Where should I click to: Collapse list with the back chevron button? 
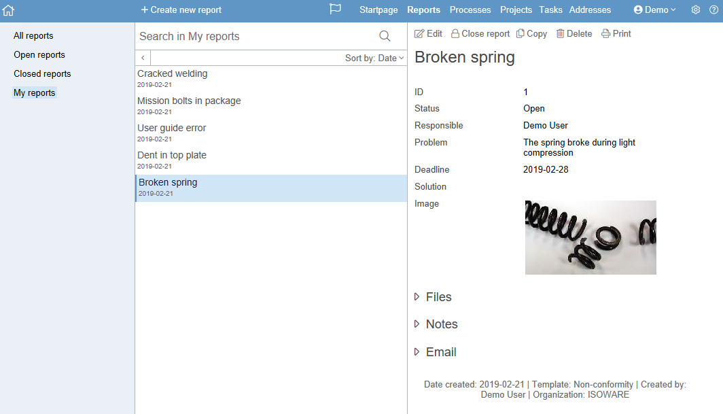143,58
